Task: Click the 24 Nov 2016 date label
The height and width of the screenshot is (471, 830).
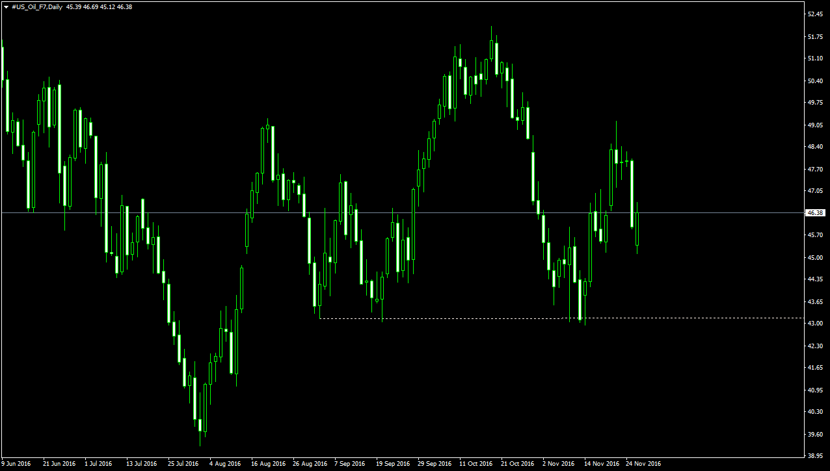Action: tap(643, 464)
